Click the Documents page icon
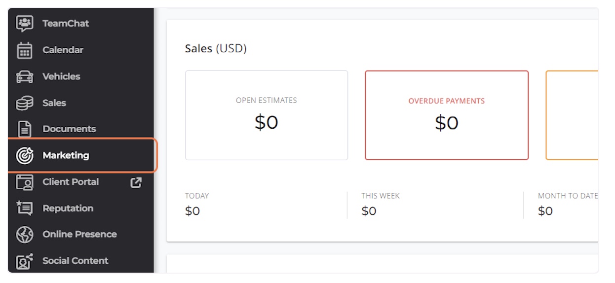The width and height of the screenshot is (615, 283). pos(25,129)
